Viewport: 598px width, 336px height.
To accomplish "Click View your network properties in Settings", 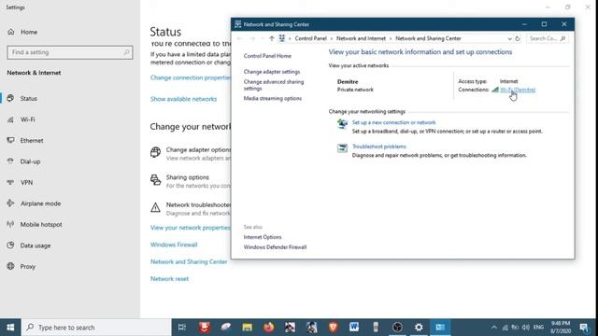I will pos(191,228).
